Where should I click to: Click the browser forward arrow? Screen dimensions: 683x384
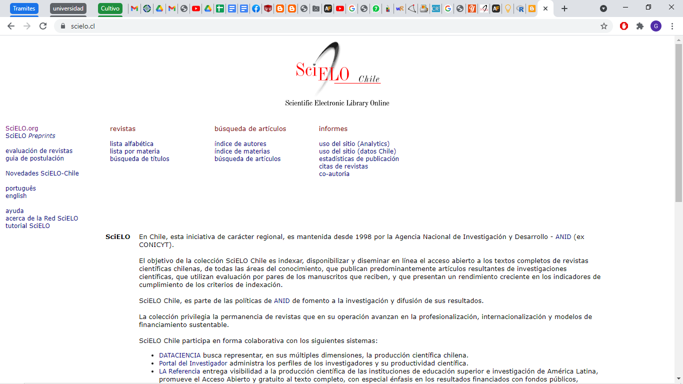pos(27,26)
